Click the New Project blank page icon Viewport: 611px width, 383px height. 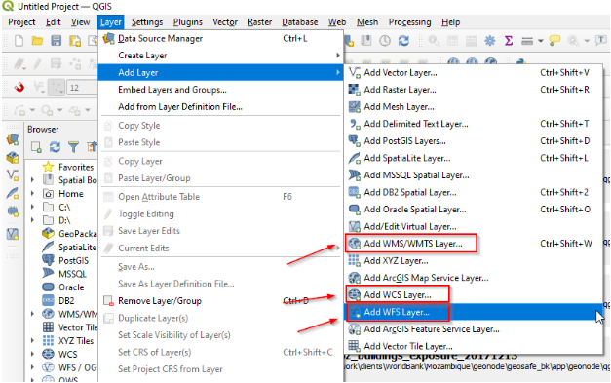click(x=19, y=41)
